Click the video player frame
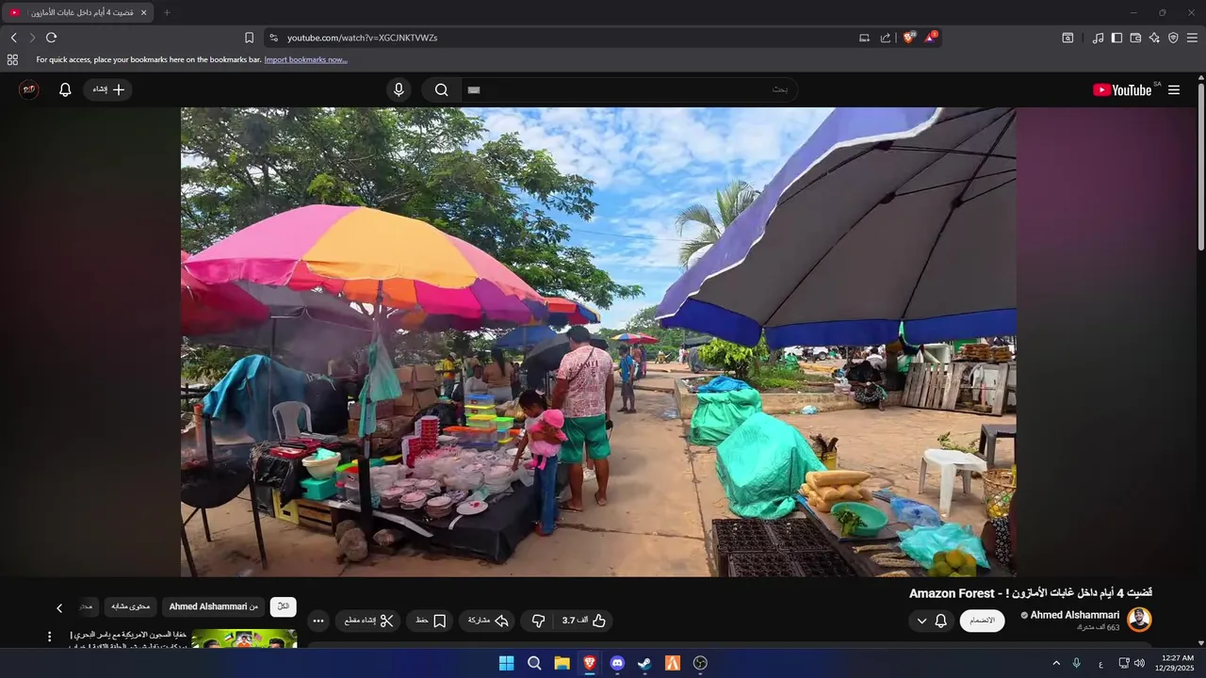 598,342
